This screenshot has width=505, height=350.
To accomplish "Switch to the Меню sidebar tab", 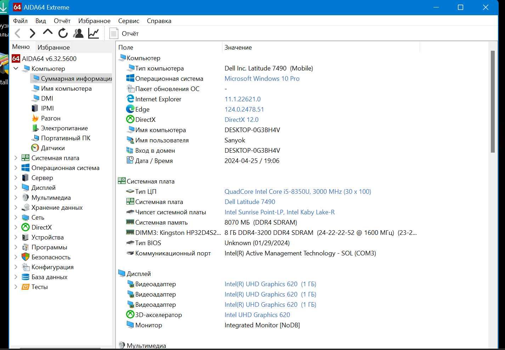I will [x=21, y=47].
